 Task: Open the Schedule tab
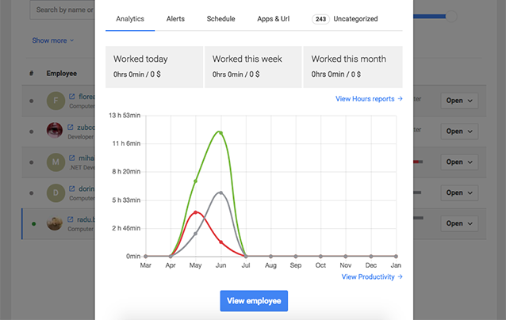click(x=220, y=19)
